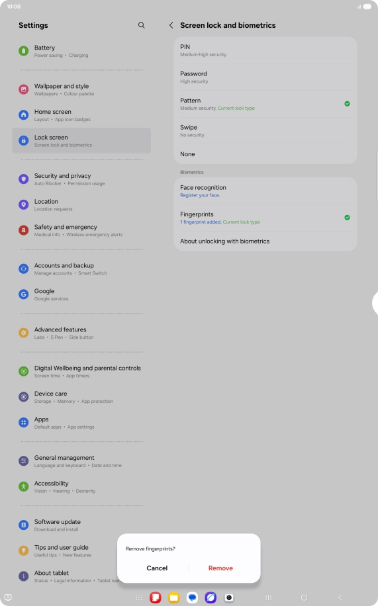
Task: Open the Security and privacy shield icon
Action: [x=24, y=179]
